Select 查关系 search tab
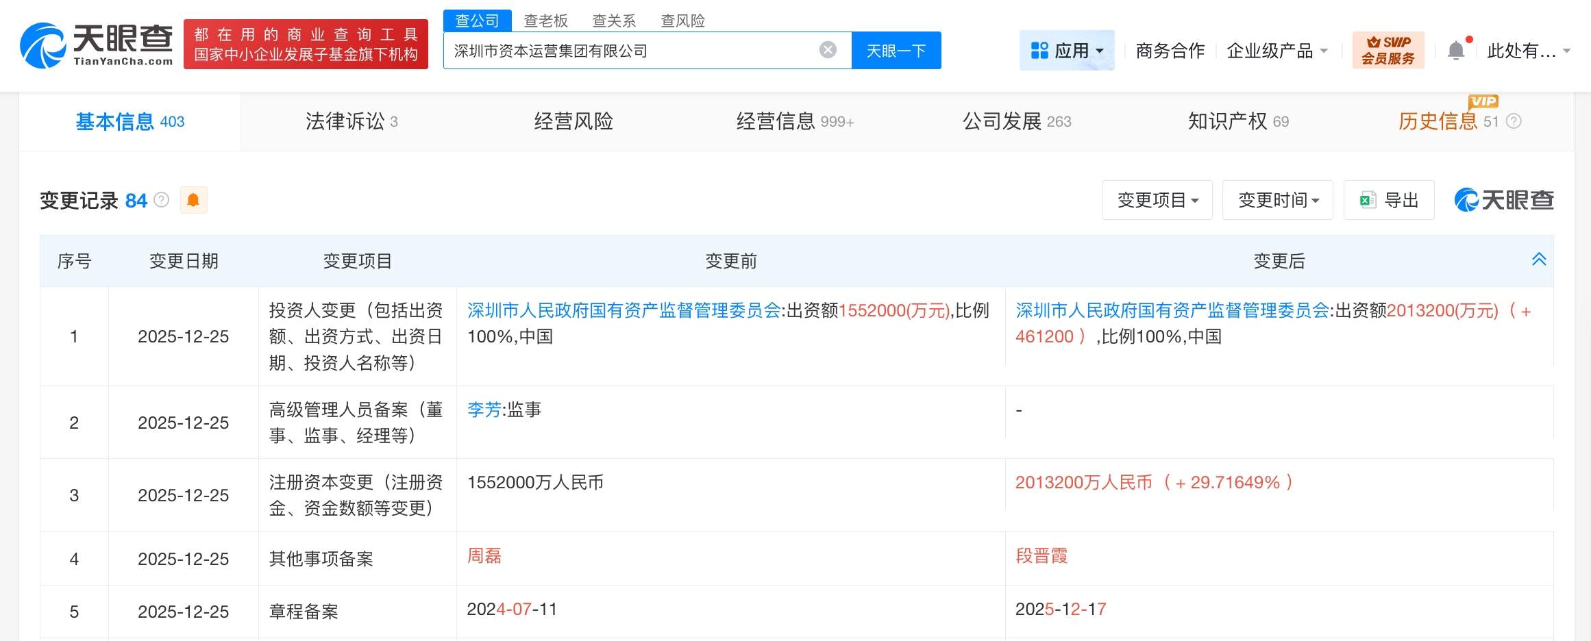The image size is (1591, 641). click(x=614, y=21)
